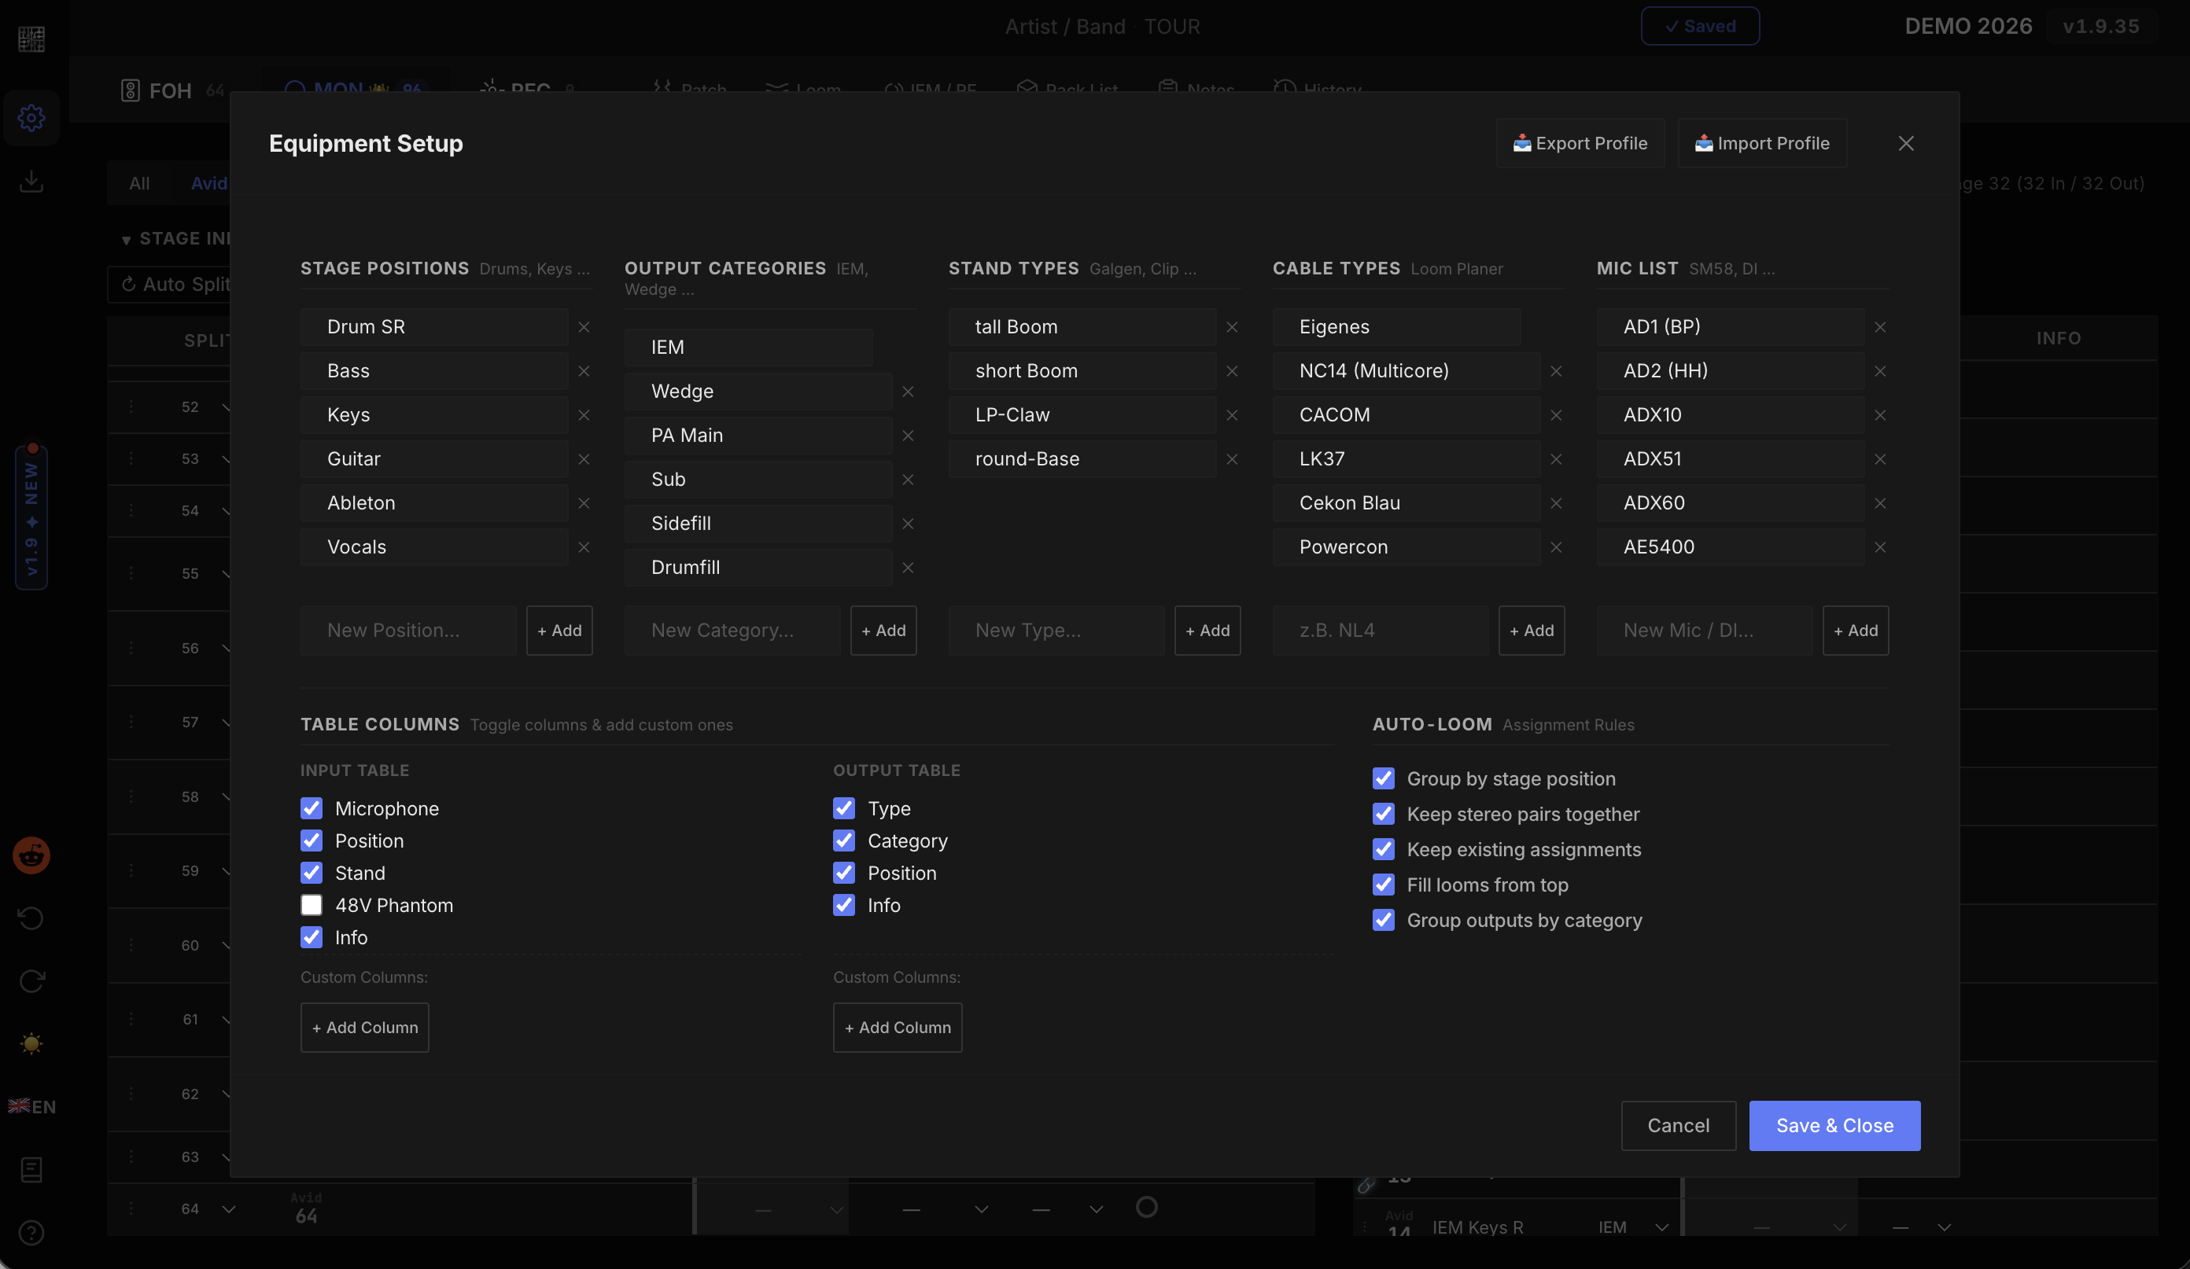Click Save & Close
2190x1269 pixels.
point(1834,1126)
